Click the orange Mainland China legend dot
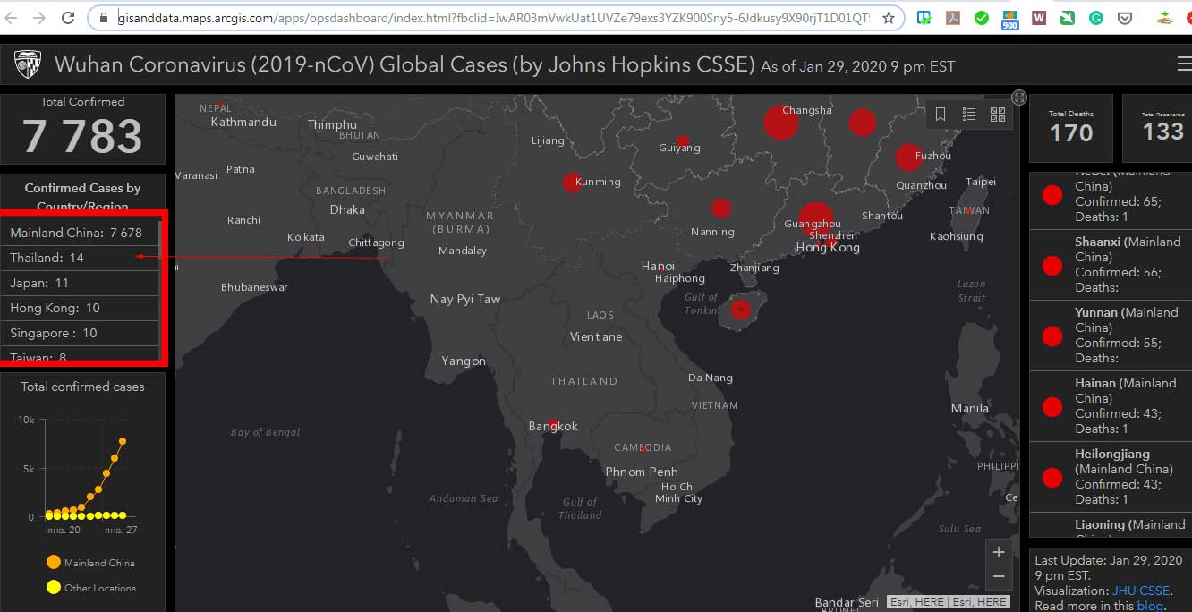 [53, 562]
